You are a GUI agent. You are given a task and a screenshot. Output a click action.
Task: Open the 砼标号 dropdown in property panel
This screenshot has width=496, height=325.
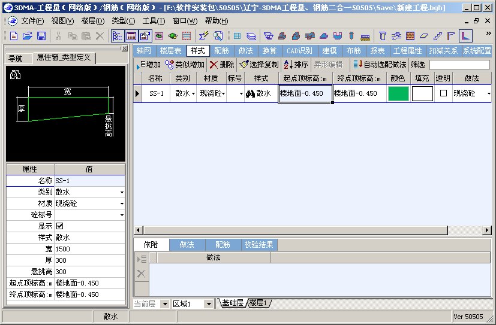click(x=122, y=215)
